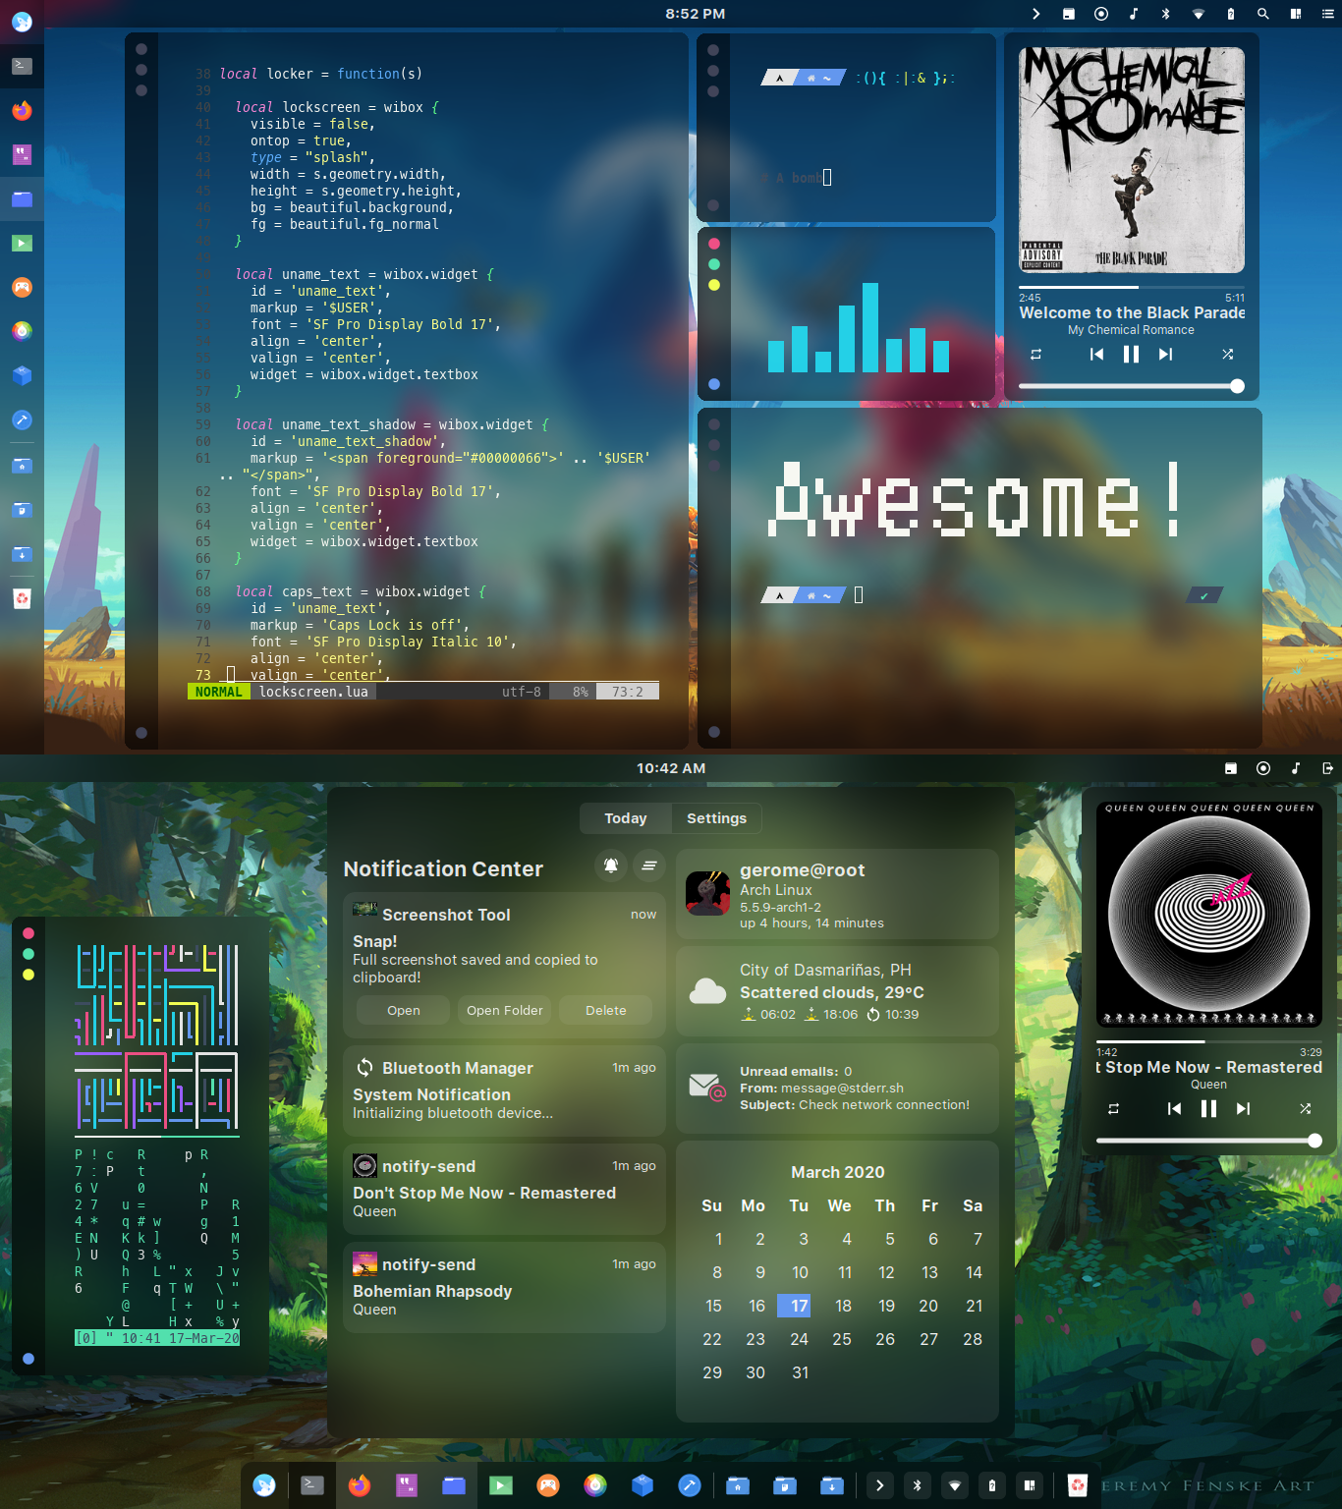Click Delete on the Screenshot Tool notification
Image resolution: width=1342 pixels, height=1509 pixels.
pos(606,1010)
